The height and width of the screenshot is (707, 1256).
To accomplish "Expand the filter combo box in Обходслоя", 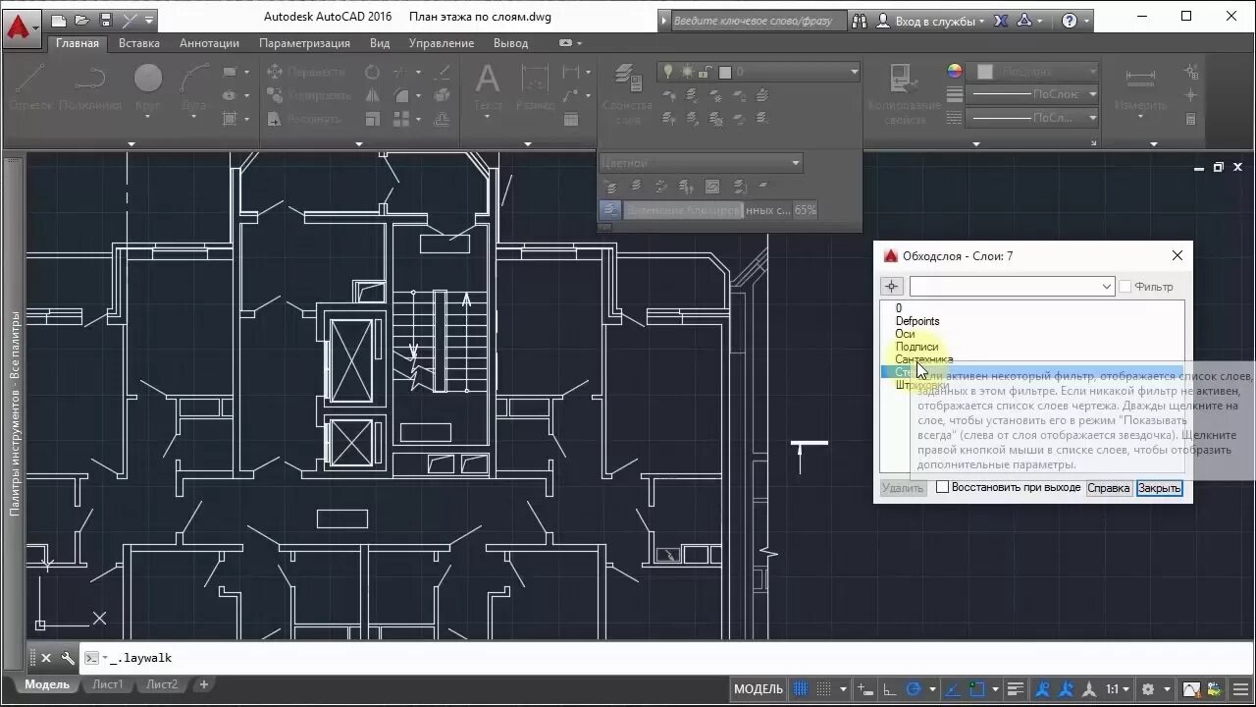I will 1106,287.
